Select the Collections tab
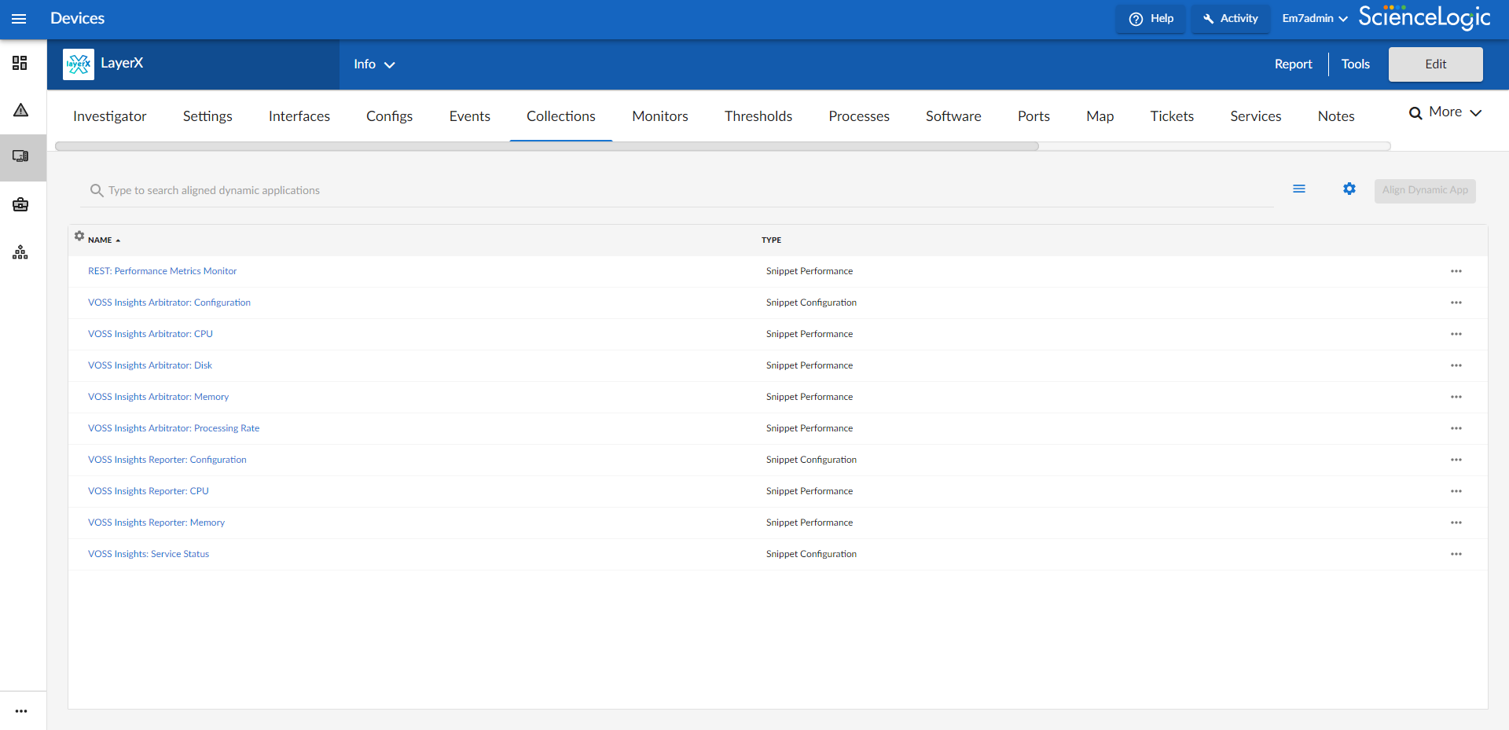Image resolution: width=1509 pixels, height=730 pixels. point(561,116)
